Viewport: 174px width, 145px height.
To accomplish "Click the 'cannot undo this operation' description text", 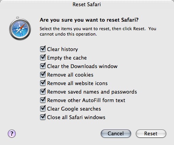I will click(x=68, y=34).
